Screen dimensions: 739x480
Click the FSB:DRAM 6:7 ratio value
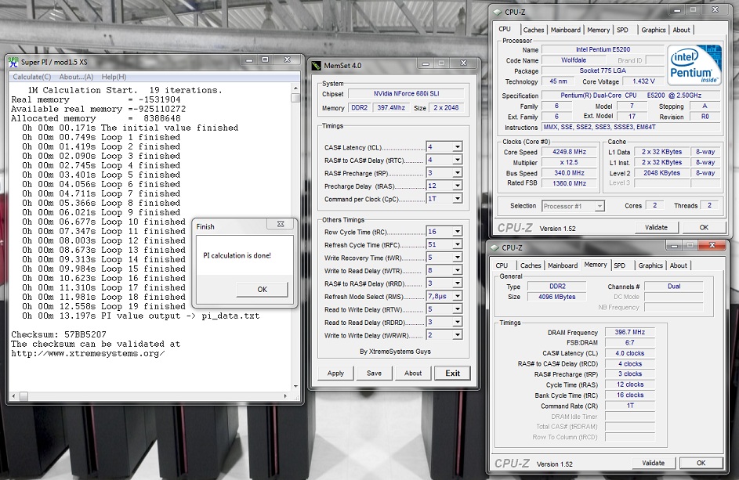(629, 342)
